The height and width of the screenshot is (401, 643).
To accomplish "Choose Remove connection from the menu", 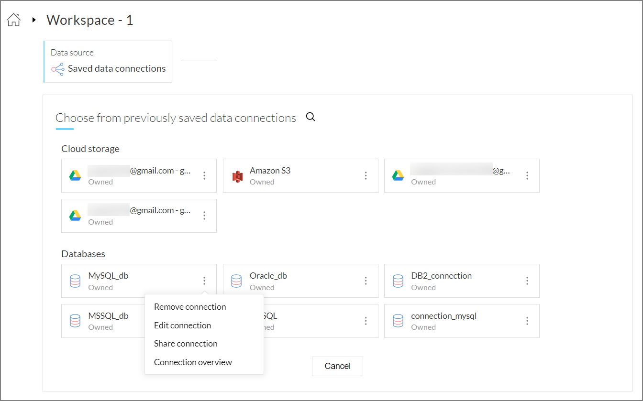I will 190,307.
